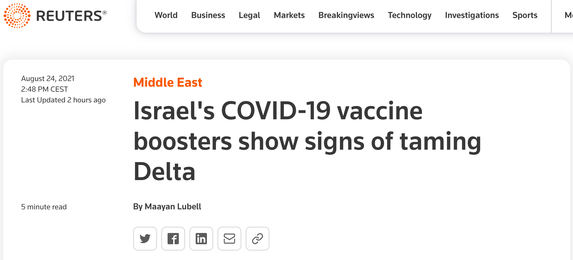Go to the Legal section

coord(249,15)
